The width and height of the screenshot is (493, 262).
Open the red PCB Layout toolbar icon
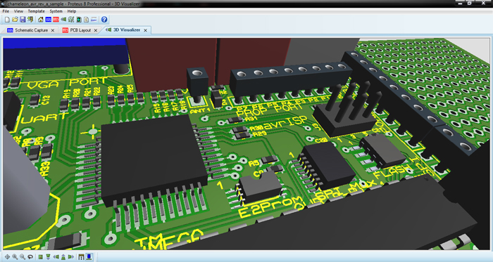[56, 20]
